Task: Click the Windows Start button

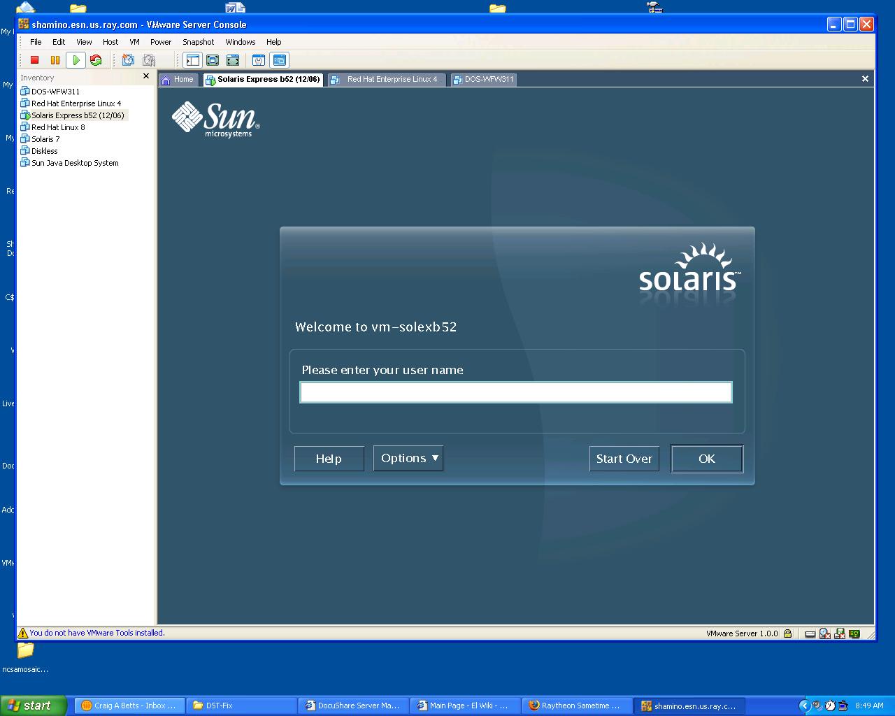Action: 33,706
